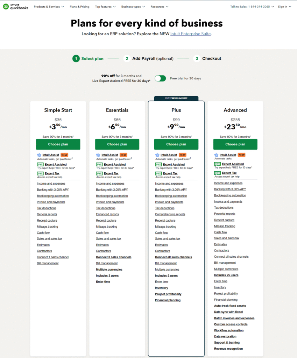This screenshot has width=297, height=358.
Task: Click the step 2 Add Payroll circle
Action: 127,58
